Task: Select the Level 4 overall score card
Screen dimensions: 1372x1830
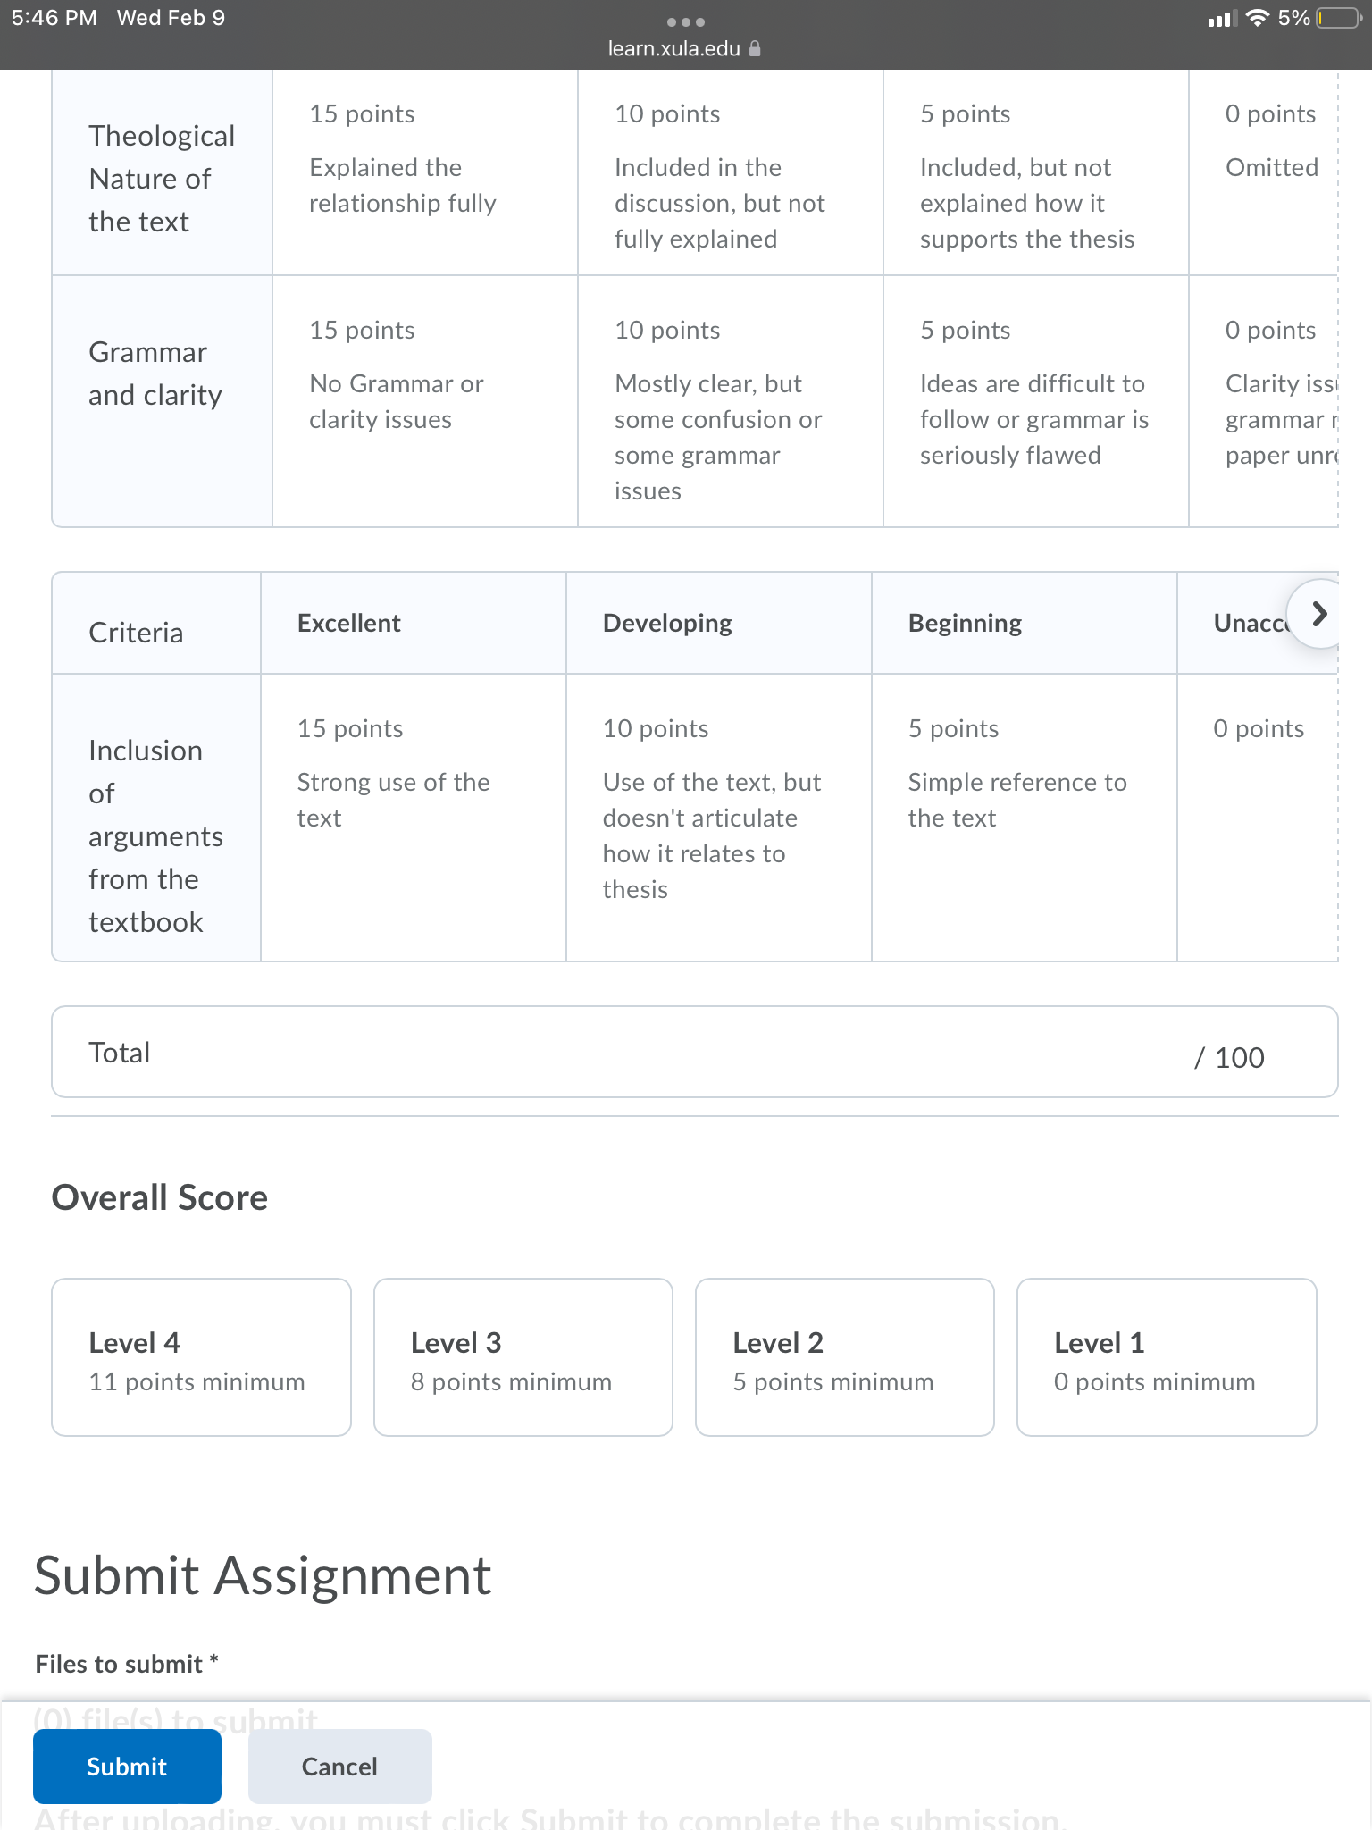Action: pos(201,1357)
